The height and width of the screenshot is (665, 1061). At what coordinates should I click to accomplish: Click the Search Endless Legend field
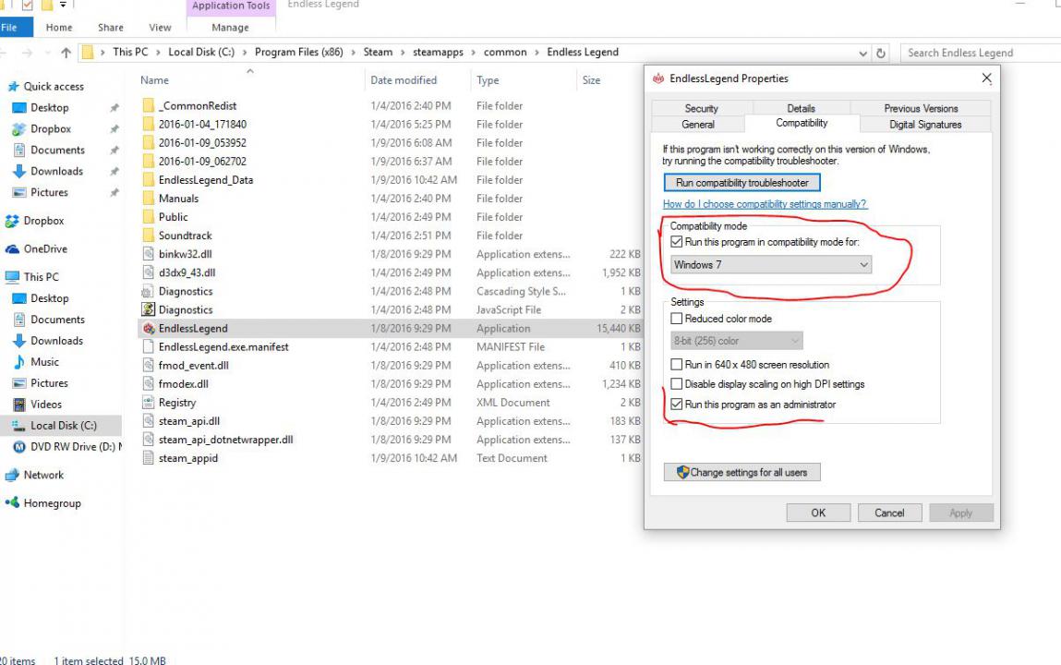click(x=981, y=53)
